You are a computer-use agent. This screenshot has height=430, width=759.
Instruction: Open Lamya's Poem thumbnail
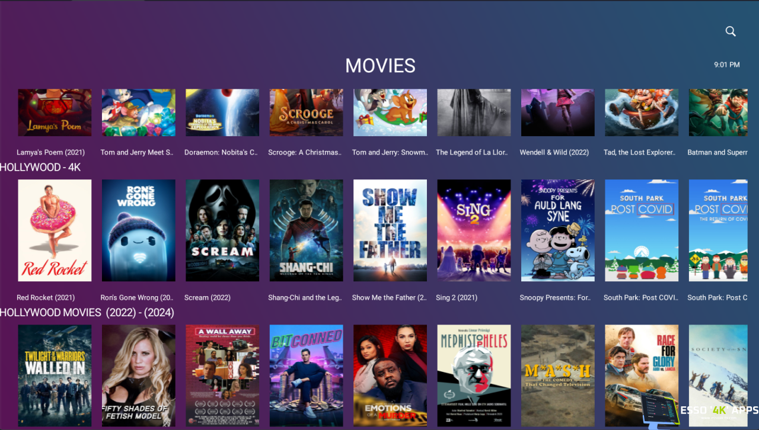55,113
